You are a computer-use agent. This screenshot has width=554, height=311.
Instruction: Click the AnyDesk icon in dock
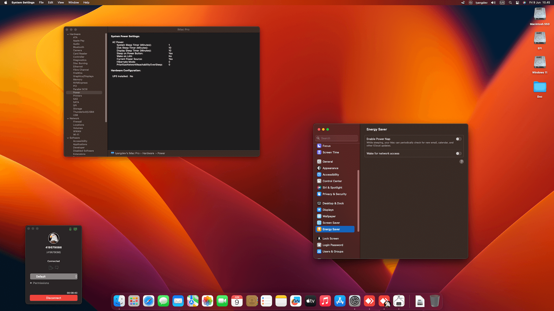pyautogui.click(x=369, y=301)
